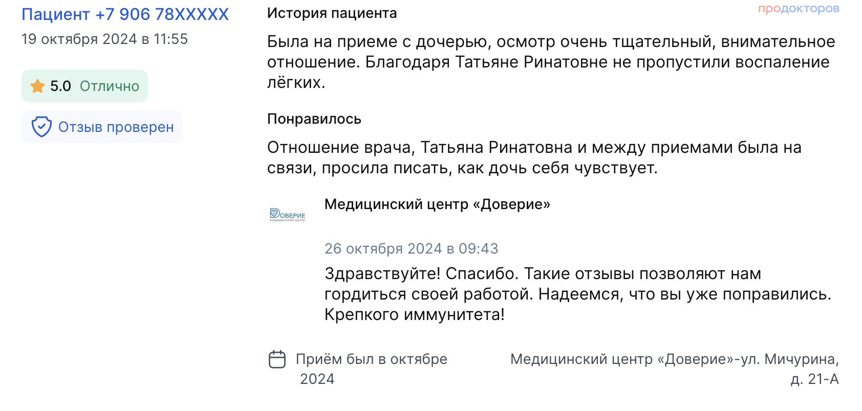Click the "Отзыв проверен" badge text
The height and width of the screenshot is (411, 862).
tap(116, 127)
